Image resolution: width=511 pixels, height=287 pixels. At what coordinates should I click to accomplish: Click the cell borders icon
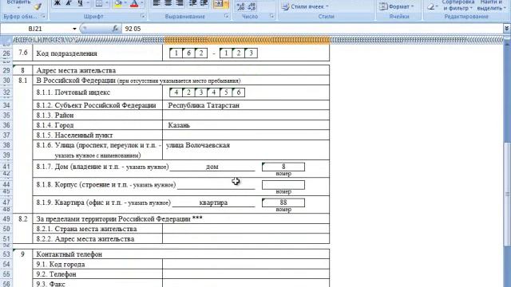pyautogui.click(x=99, y=3)
